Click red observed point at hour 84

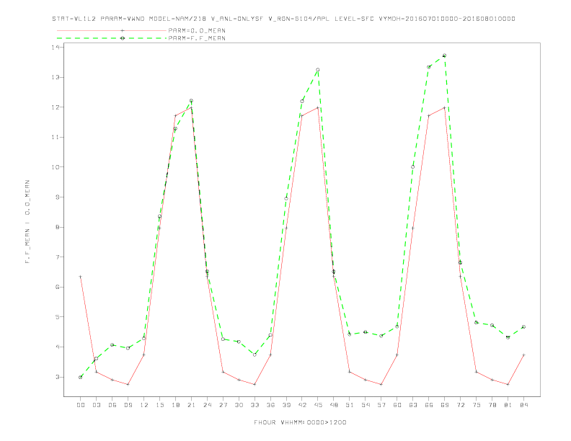pyautogui.click(x=523, y=355)
